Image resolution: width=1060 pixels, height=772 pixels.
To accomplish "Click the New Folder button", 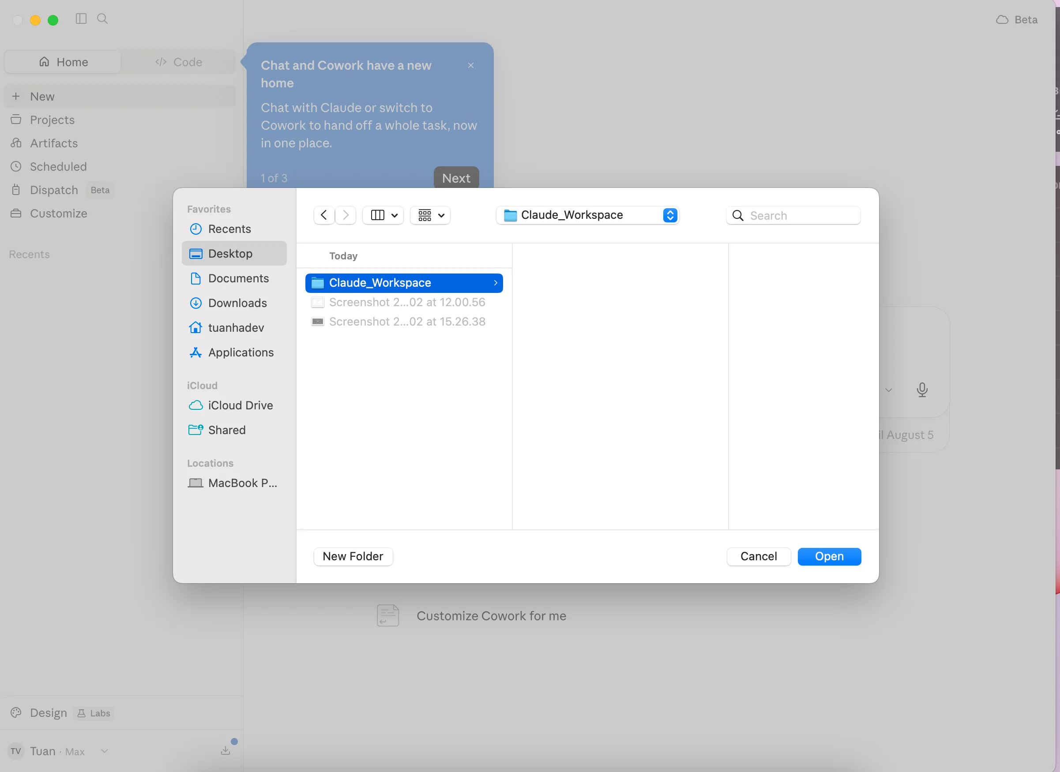I will (x=353, y=557).
